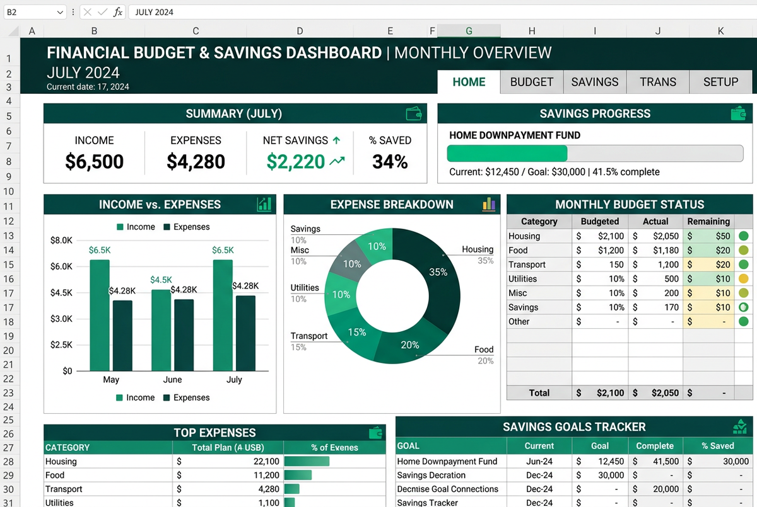Screen dimensions: 757x507
Task: Click the status dot in Food row
Action: (x=743, y=250)
